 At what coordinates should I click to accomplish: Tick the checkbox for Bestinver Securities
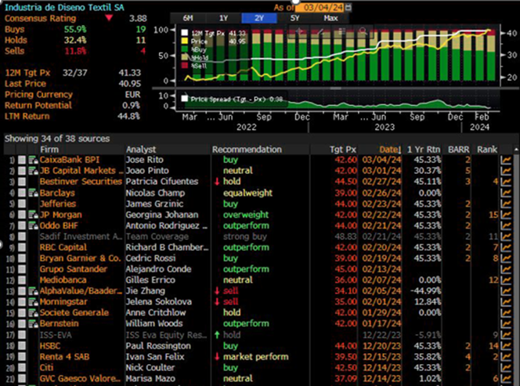point(22,182)
